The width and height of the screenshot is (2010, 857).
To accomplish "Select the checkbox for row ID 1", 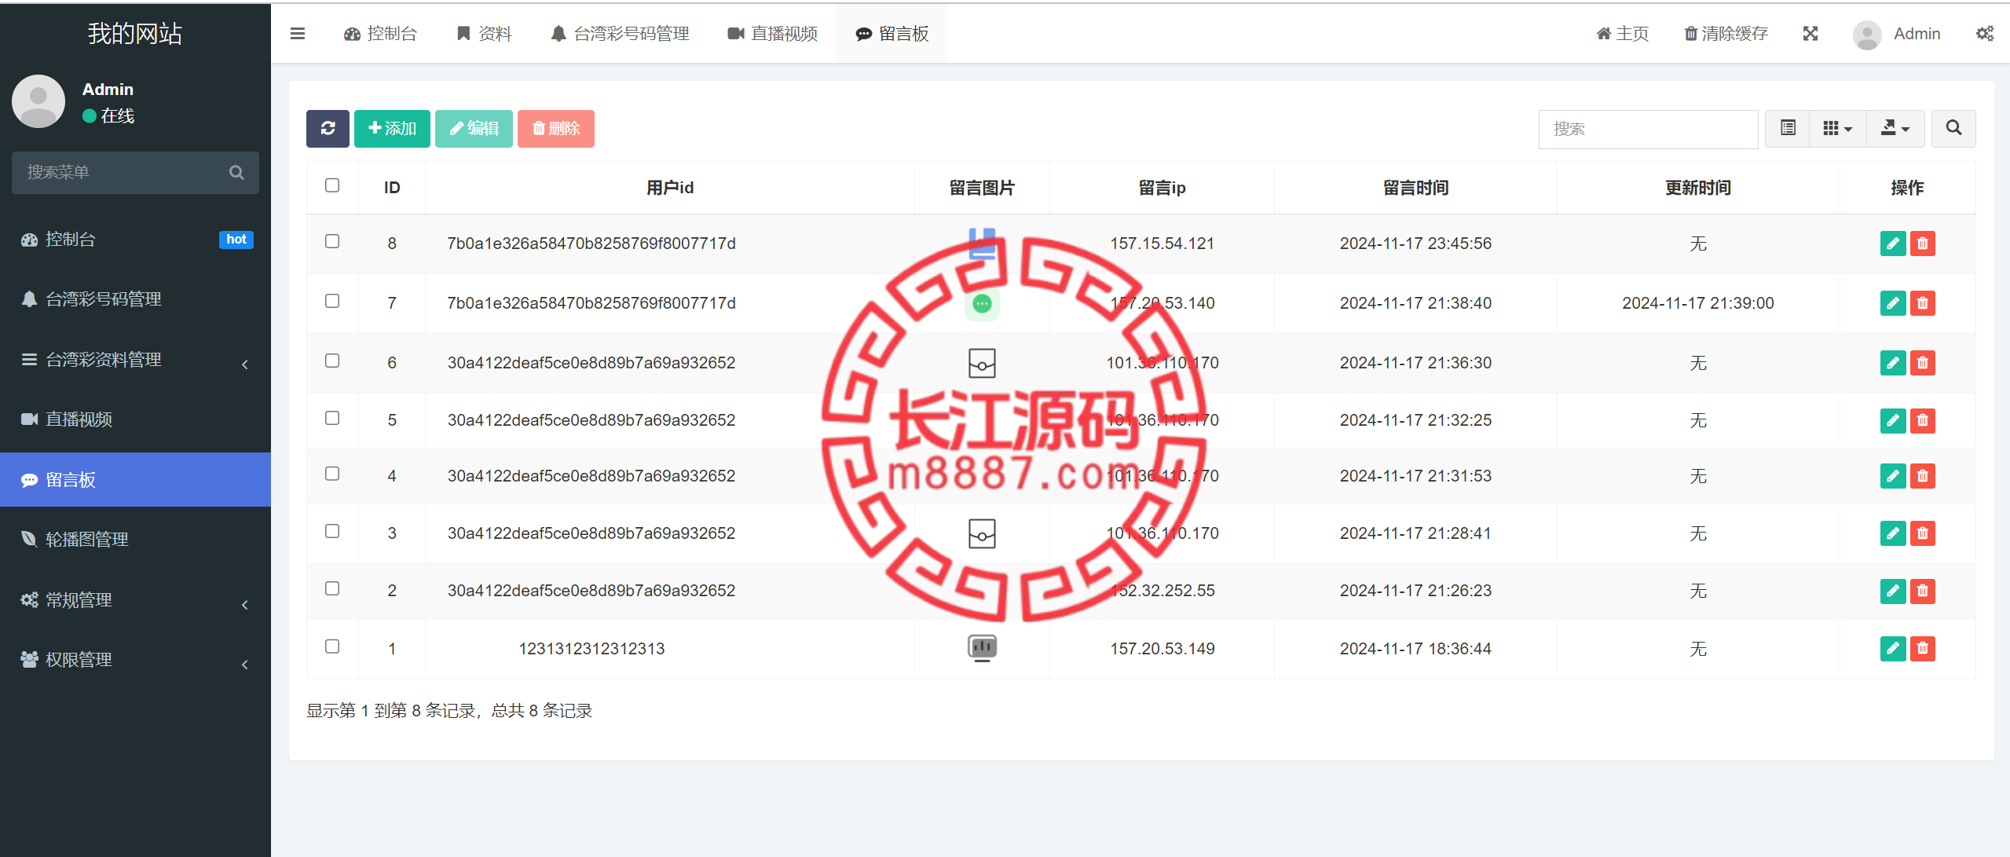I will [332, 646].
